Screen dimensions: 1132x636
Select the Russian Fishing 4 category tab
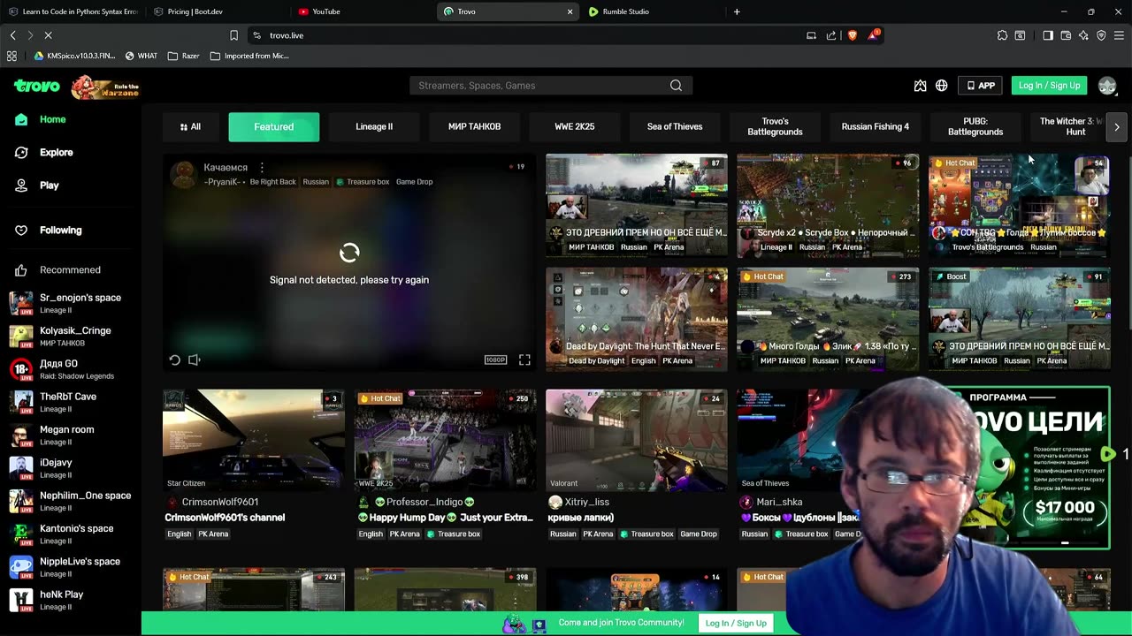pos(876,126)
